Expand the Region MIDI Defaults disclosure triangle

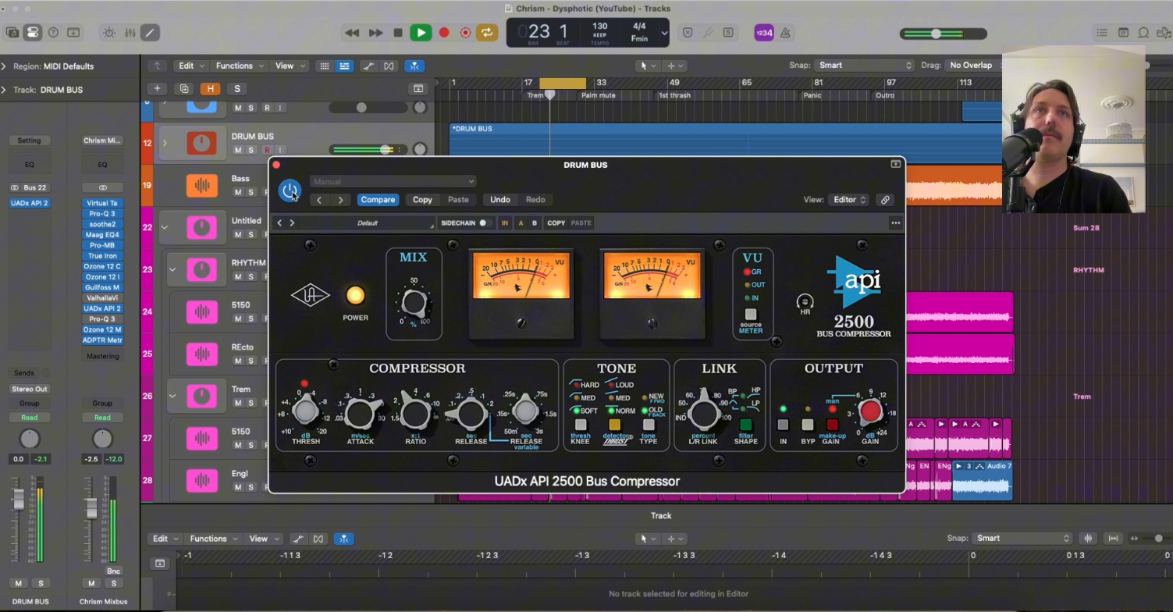click(x=4, y=66)
